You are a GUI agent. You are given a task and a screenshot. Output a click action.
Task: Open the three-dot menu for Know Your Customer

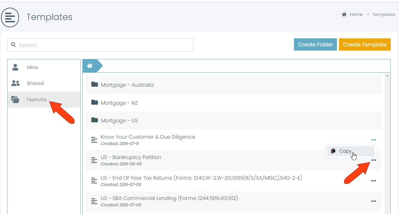point(373,140)
